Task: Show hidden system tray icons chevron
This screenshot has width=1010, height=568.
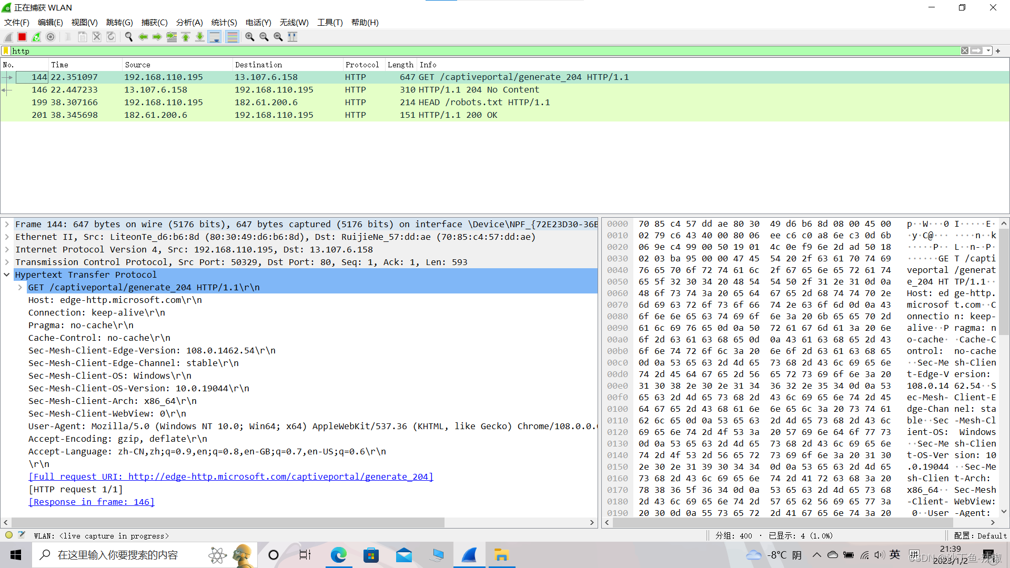Action: tap(816, 555)
